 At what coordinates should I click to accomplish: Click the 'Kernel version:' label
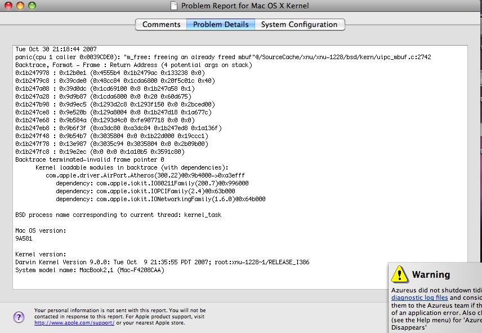[x=41, y=254]
